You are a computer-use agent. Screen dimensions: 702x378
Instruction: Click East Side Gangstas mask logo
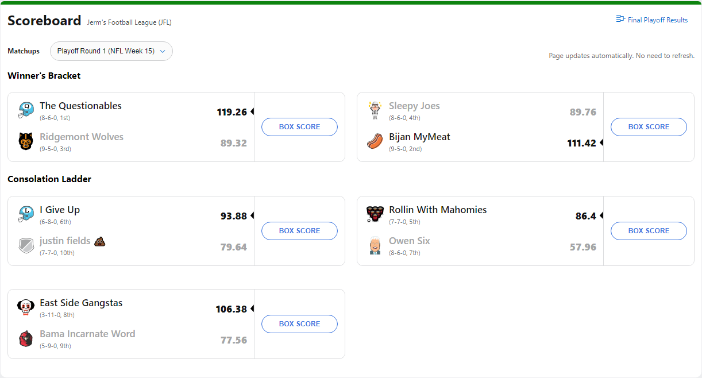pyautogui.click(x=26, y=307)
